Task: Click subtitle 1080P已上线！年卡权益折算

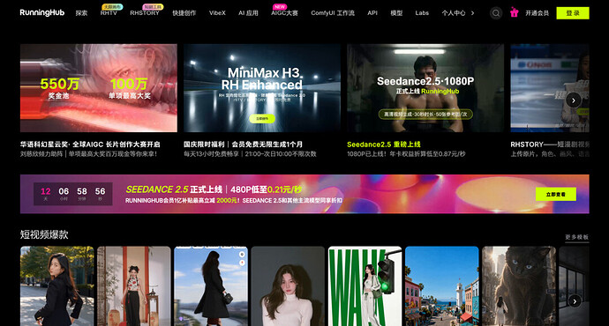Action: click(406, 154)
